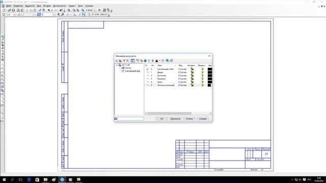Select the Решетка layer name

tap(161, 79)
